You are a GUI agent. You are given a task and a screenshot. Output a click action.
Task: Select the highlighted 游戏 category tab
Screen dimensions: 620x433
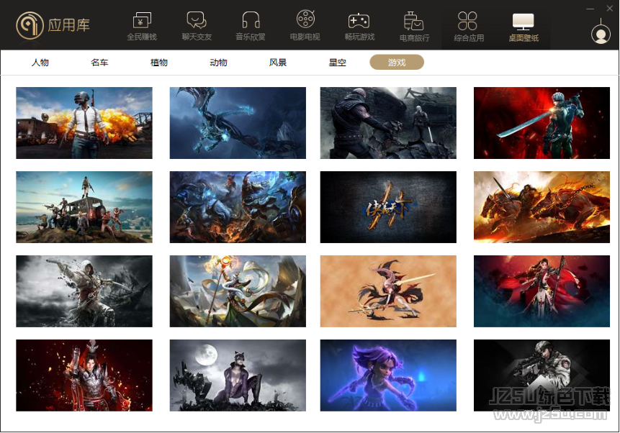(x=397, y=63)
